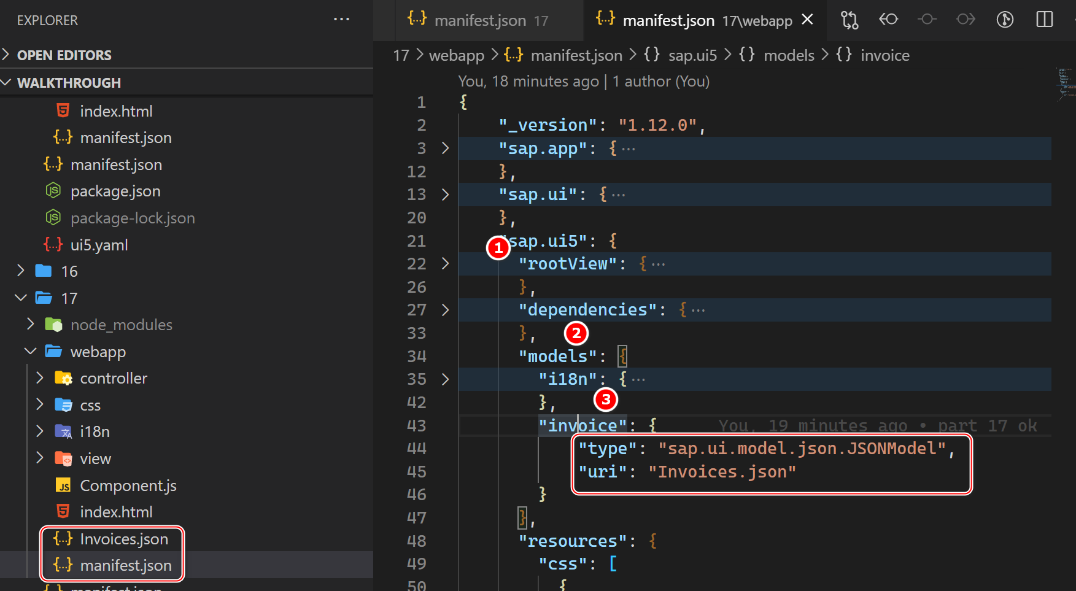Click the yaml icon beside ui5.yaml
Screen dimensions: 1076x591
pyautogui.click(x=53, y=244)
